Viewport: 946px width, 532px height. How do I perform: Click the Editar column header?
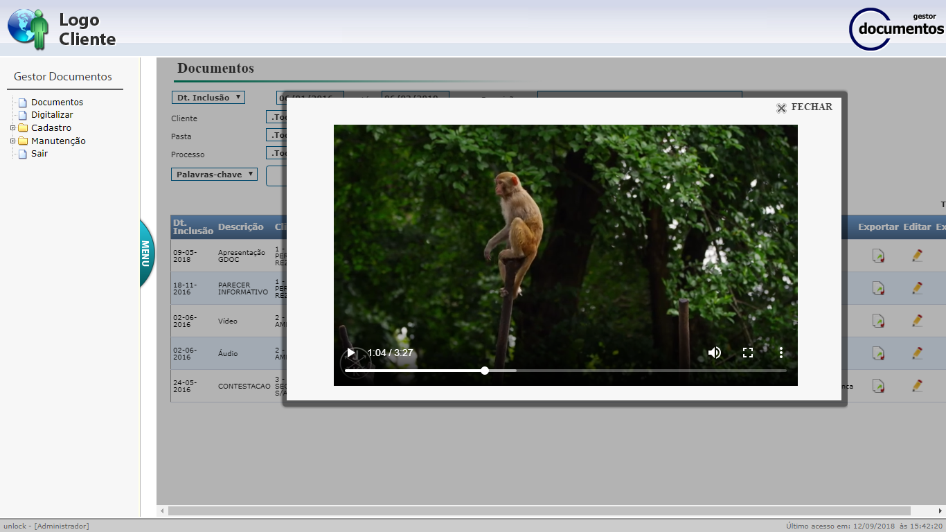[x=917, y=227]
